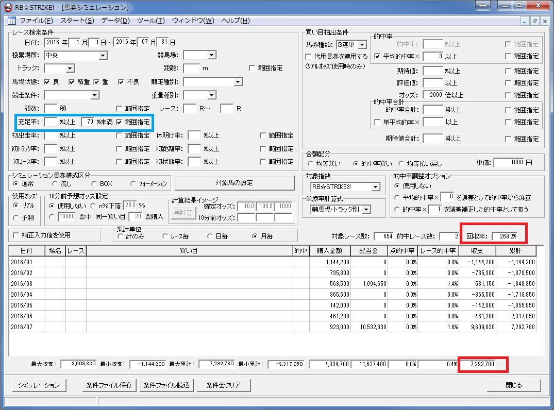554x410 pixels.
Task: Toggle the 不良 track condition checkbox
Action: [121, 82]
